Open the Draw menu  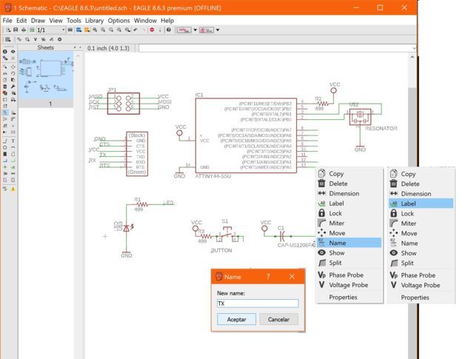point(38,21)
